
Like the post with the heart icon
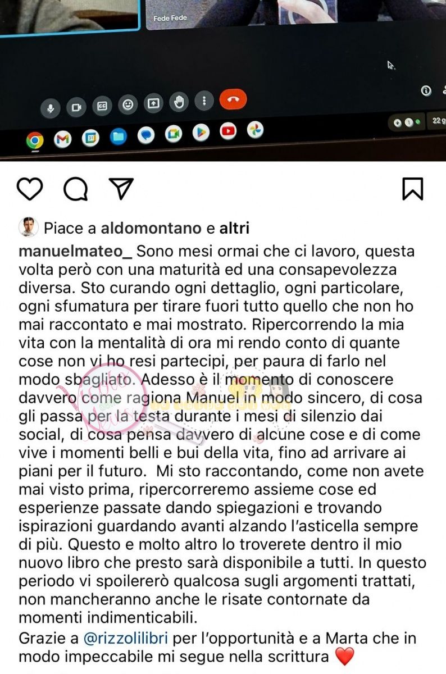point(29,189)
